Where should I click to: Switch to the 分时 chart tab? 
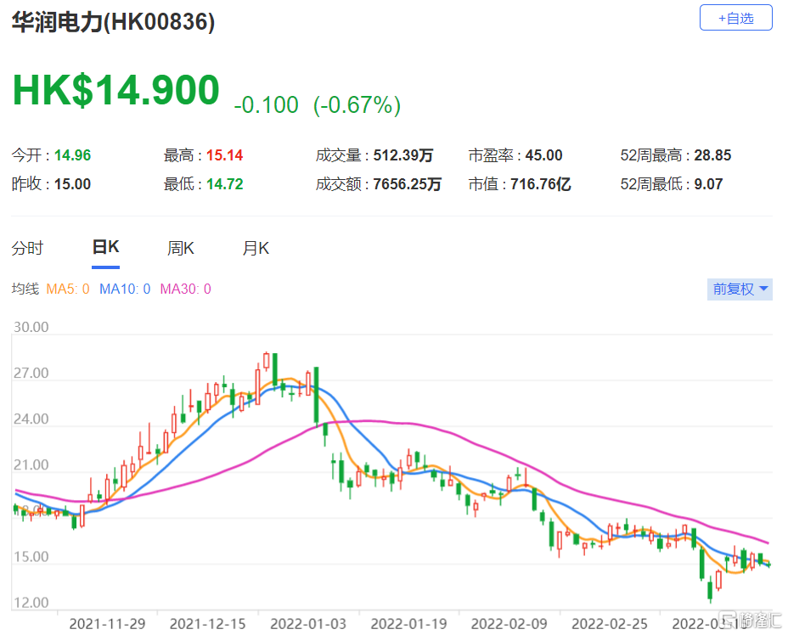point(27,249)
